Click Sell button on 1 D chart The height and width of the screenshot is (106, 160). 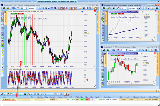[121, 55]
